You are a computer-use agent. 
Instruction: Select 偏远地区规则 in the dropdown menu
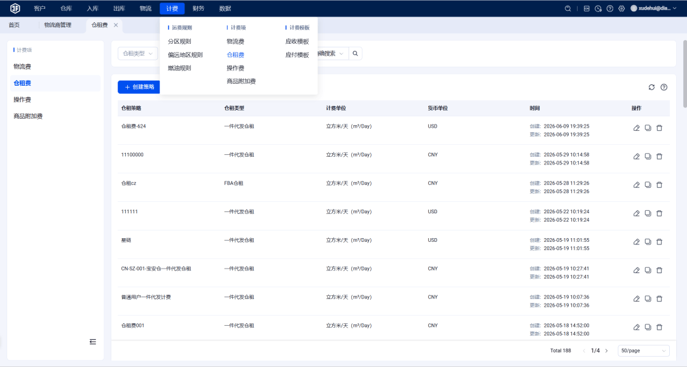click(x=185, y=55)
